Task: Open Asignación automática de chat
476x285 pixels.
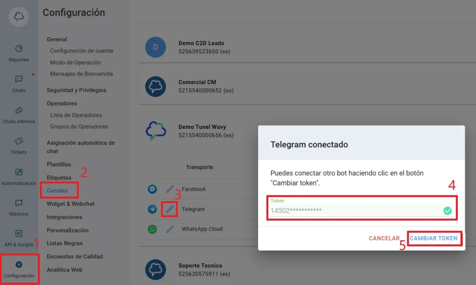Action: click(x=81, y=147)
